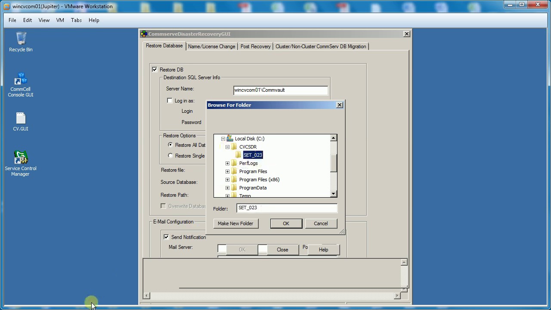The image size is (551, 310).
Task: Open the Recycle Bin desktop icon
Action: (x=21, y=42)
